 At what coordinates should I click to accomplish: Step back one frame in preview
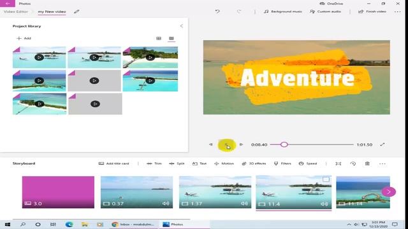pos(211,144)
